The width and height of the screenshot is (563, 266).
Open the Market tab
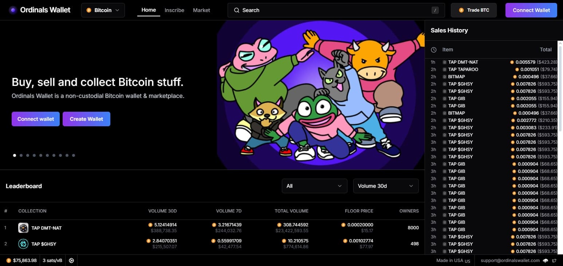tap(201, 10)
